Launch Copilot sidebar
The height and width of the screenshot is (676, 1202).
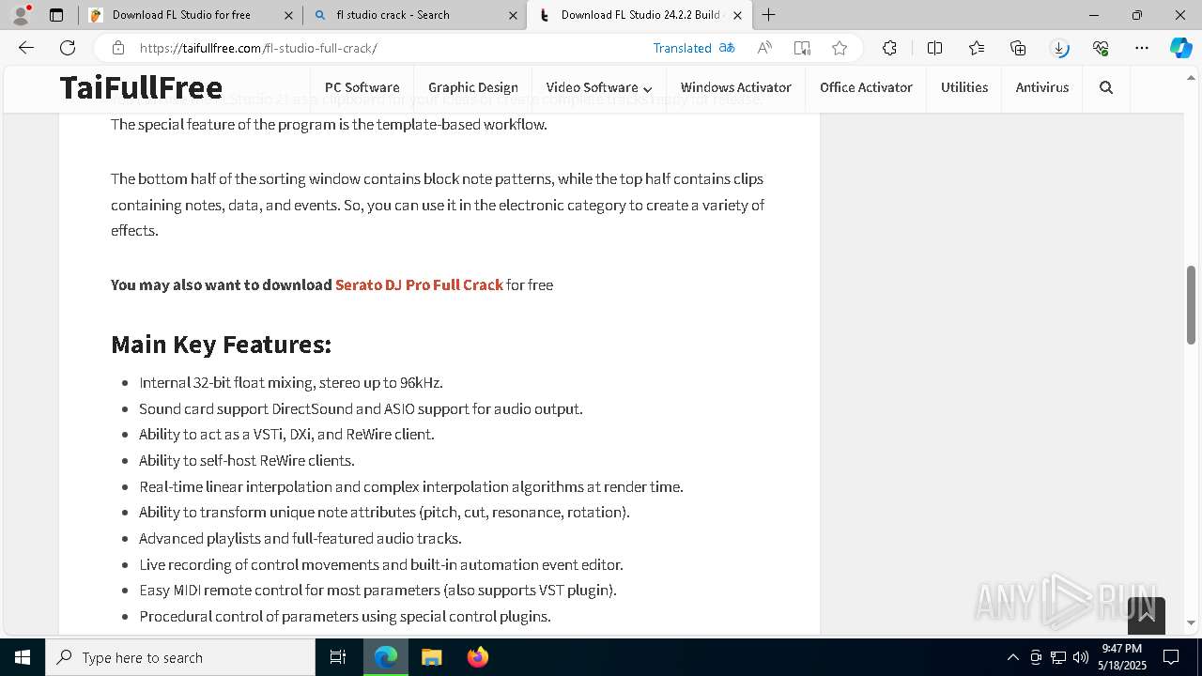point(1180,48)
